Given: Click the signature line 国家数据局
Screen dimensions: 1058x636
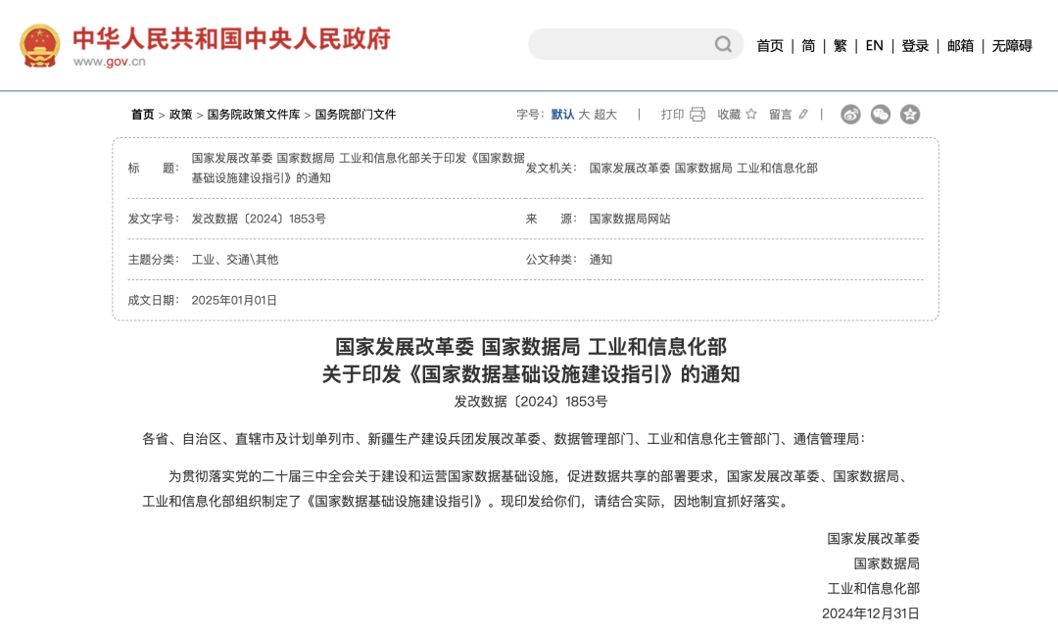Looking at the screenshot, I should pyautogui.click(x=887, y=563).
